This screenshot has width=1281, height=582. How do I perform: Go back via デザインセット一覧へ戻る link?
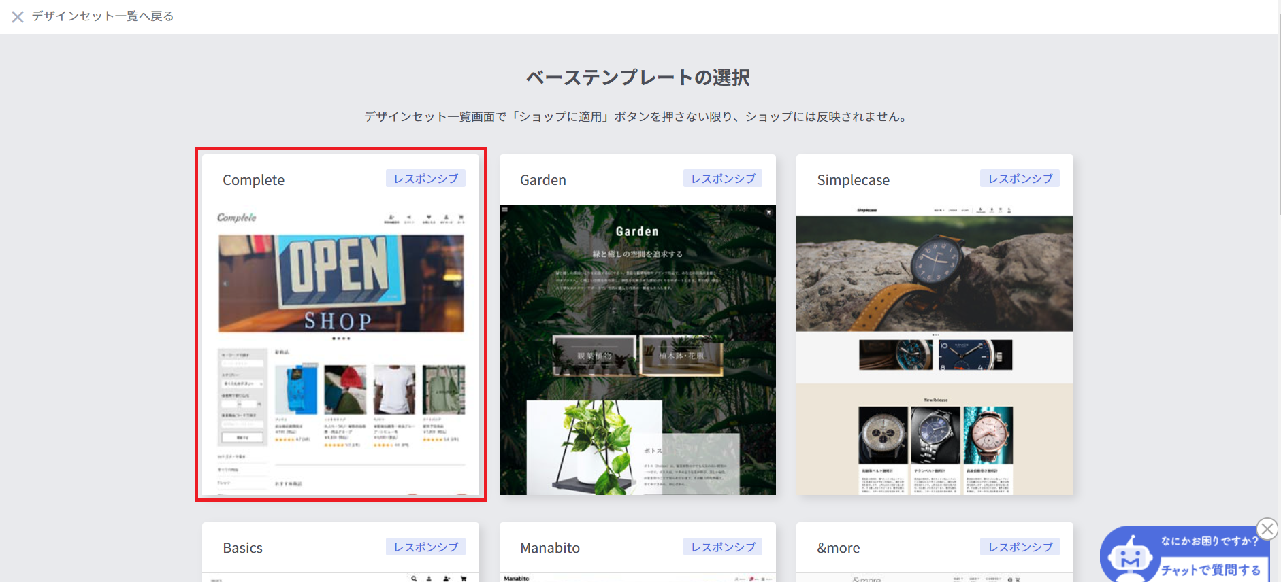tap(103, 16)
